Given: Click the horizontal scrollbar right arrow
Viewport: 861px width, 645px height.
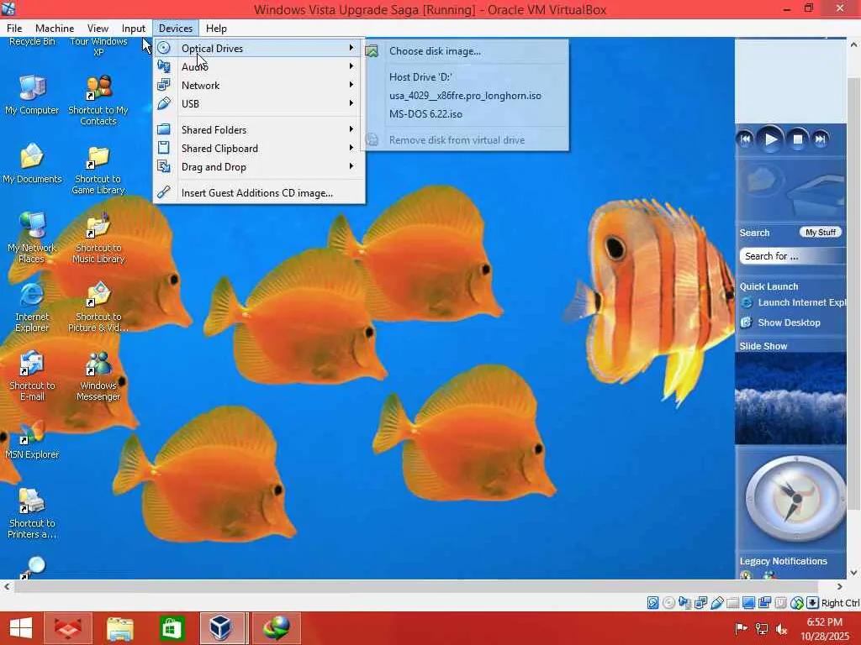Looking at the screenshot, I should tap(840, 586).
